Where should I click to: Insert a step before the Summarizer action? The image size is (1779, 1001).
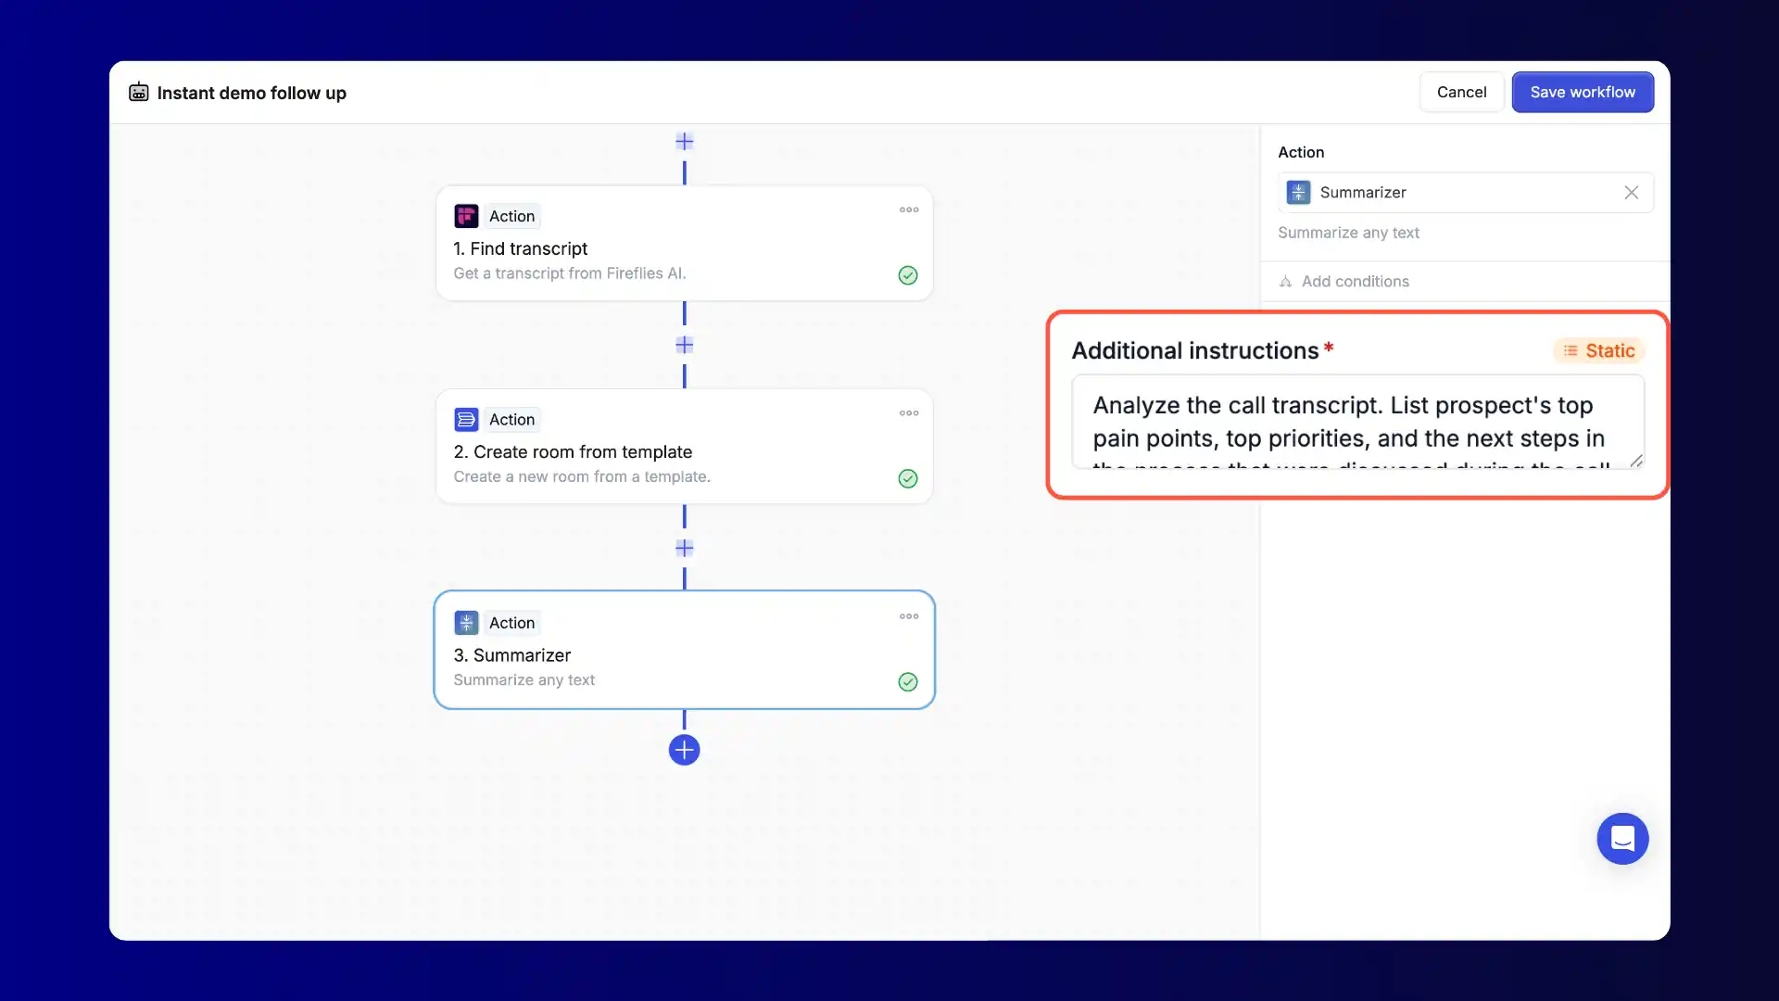tap(684, 548)
